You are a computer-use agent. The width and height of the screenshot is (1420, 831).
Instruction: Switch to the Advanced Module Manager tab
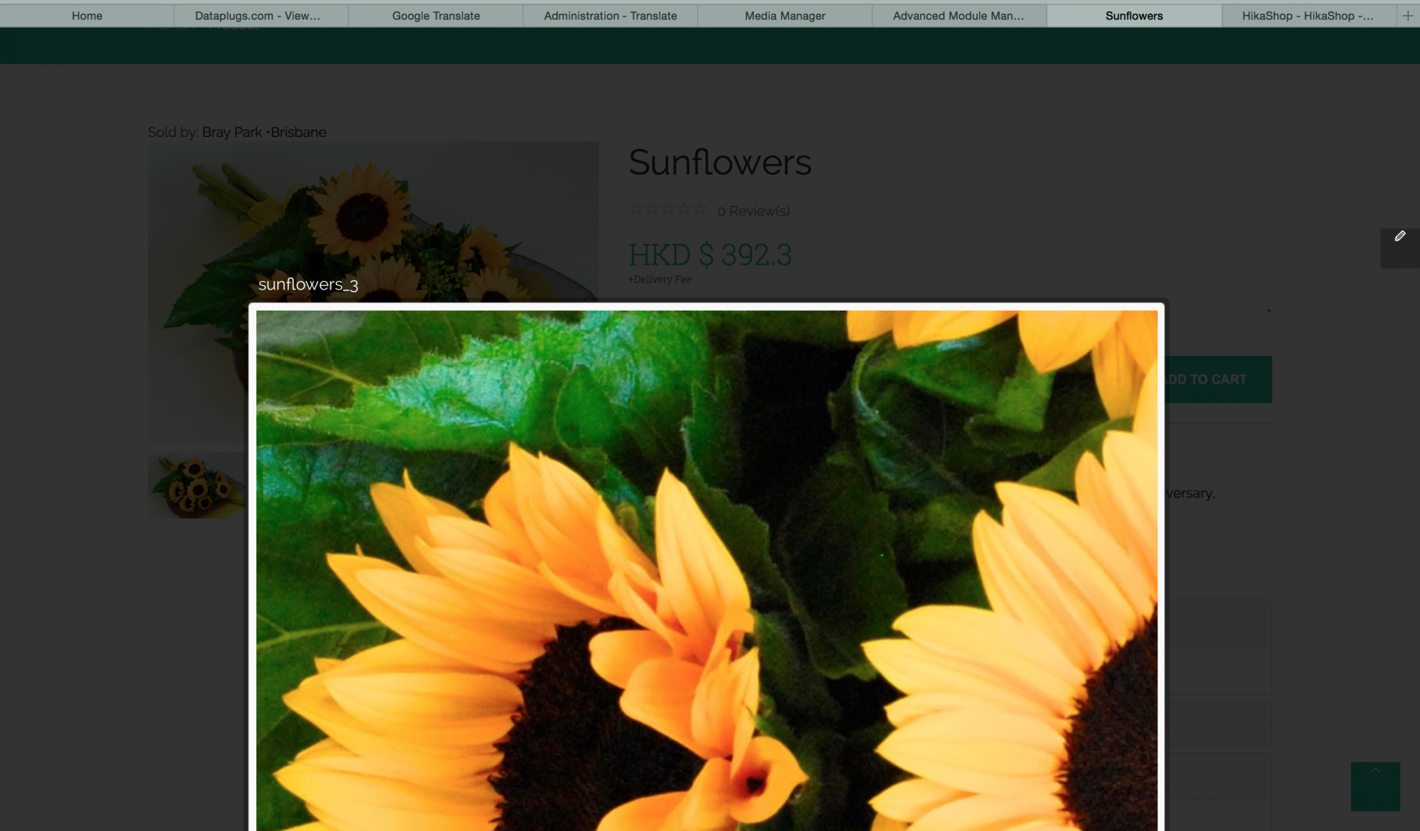coord(958,16)
